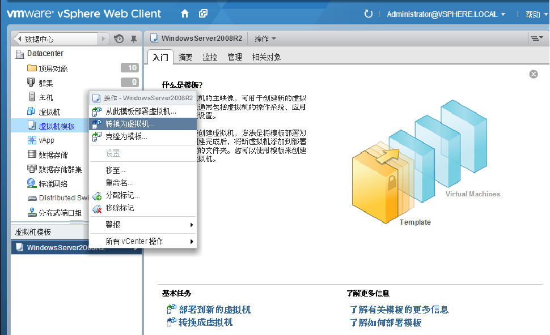Switch to the 入门 tab
Image resolution: width=550 pixels, height=335 pixels.
pos(160,57)
